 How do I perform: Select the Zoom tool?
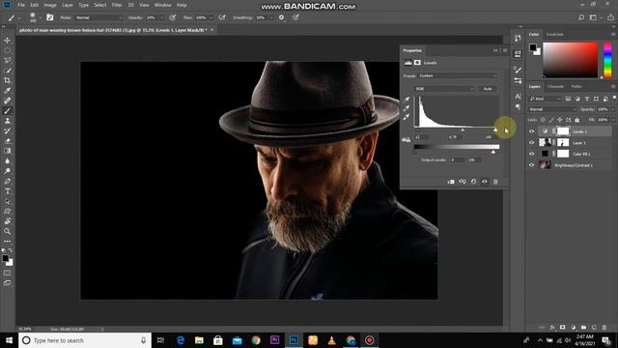tap(7, 231)
